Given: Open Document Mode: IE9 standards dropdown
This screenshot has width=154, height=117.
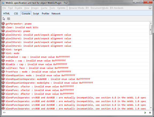Looking at the screenshot, I should 107,8.
